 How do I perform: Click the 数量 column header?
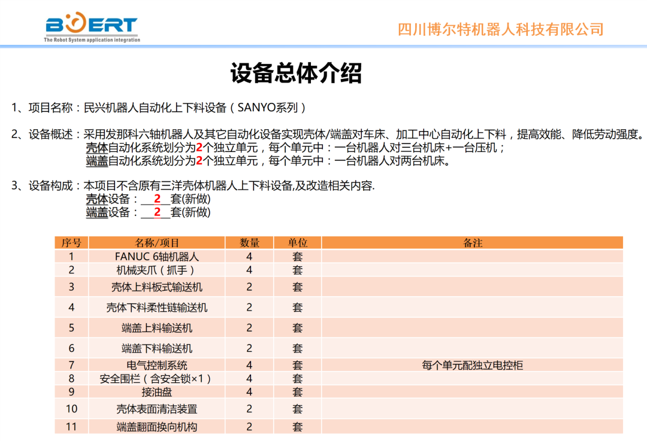(x=249, y=243)
